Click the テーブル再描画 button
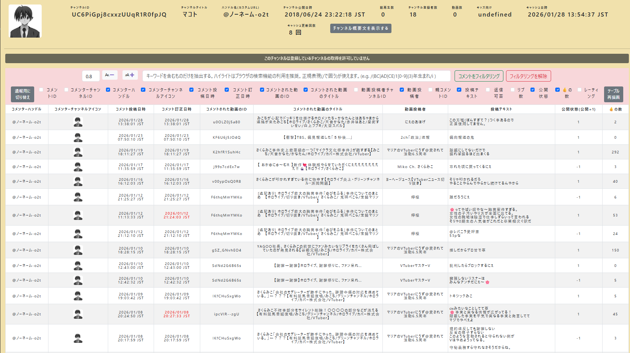Viewport: 630px width, 353px height. point(613,94)
